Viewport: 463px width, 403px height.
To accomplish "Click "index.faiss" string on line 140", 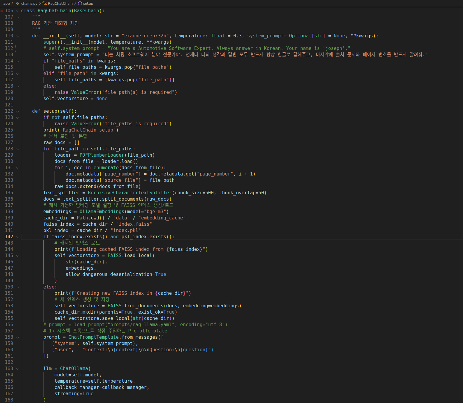I will tap(134, 224).
